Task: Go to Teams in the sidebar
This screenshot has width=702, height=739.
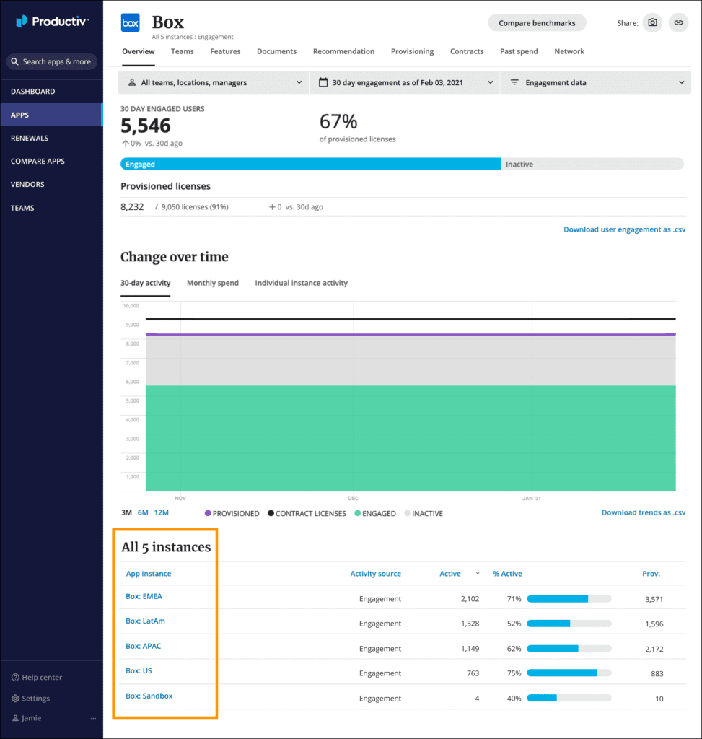Action: click(x=52, y=208)
